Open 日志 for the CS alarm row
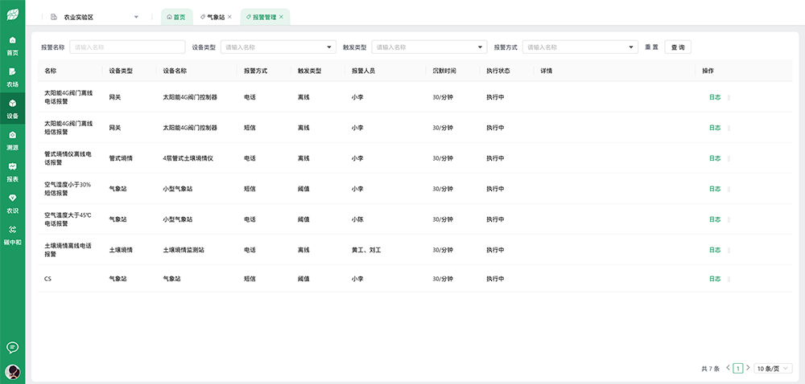805x384 pixels. point(714,279)
